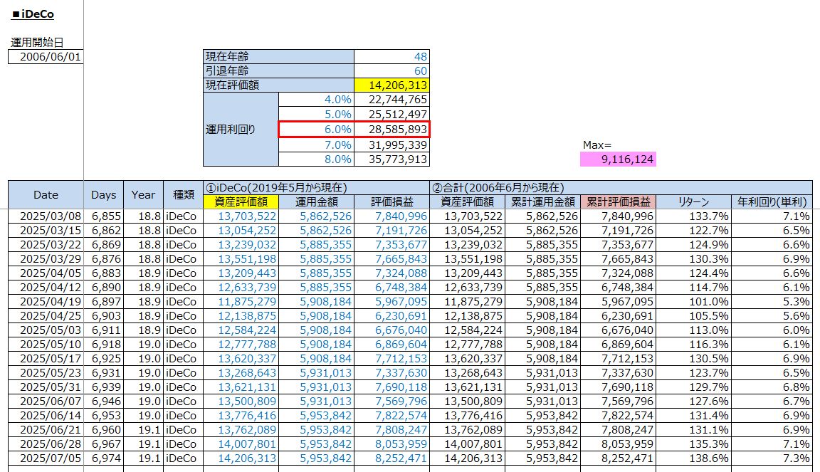Select the iDeCo title cell
The width and height of the screenshot is (820, 472).
(33, 14)
